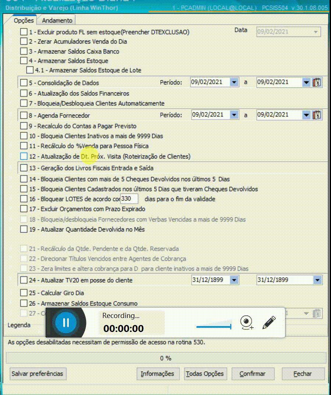Check 6 - Atualização dos Saldos Financeiros
Image resolution: width=331 pixels, height=395 pixels.
click(x=24, y=94)
